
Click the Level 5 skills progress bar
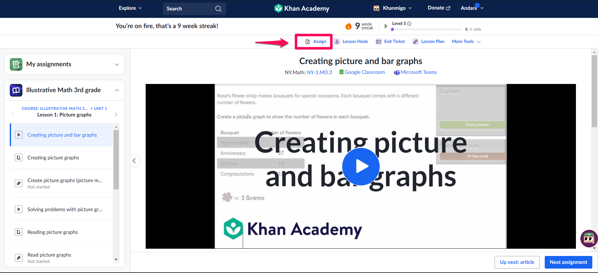[x=427, y=29]
